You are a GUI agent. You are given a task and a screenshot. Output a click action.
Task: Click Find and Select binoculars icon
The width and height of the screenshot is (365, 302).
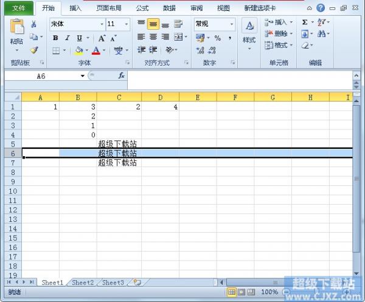coord(321,34)
